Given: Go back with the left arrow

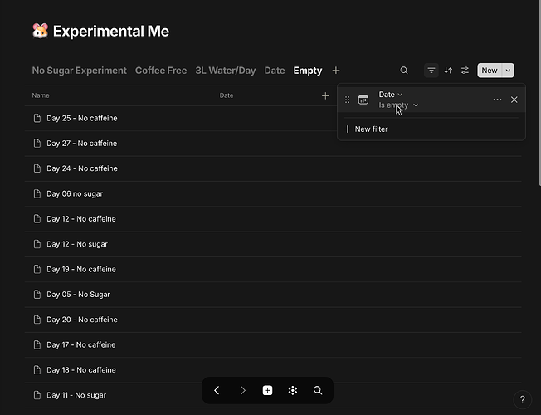Looking at the screenshot, I should tap(217, 390).
